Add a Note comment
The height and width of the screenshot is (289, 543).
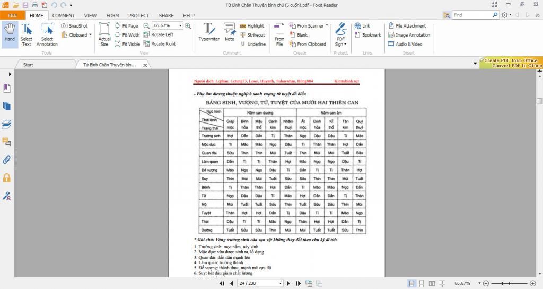(229, 33)
